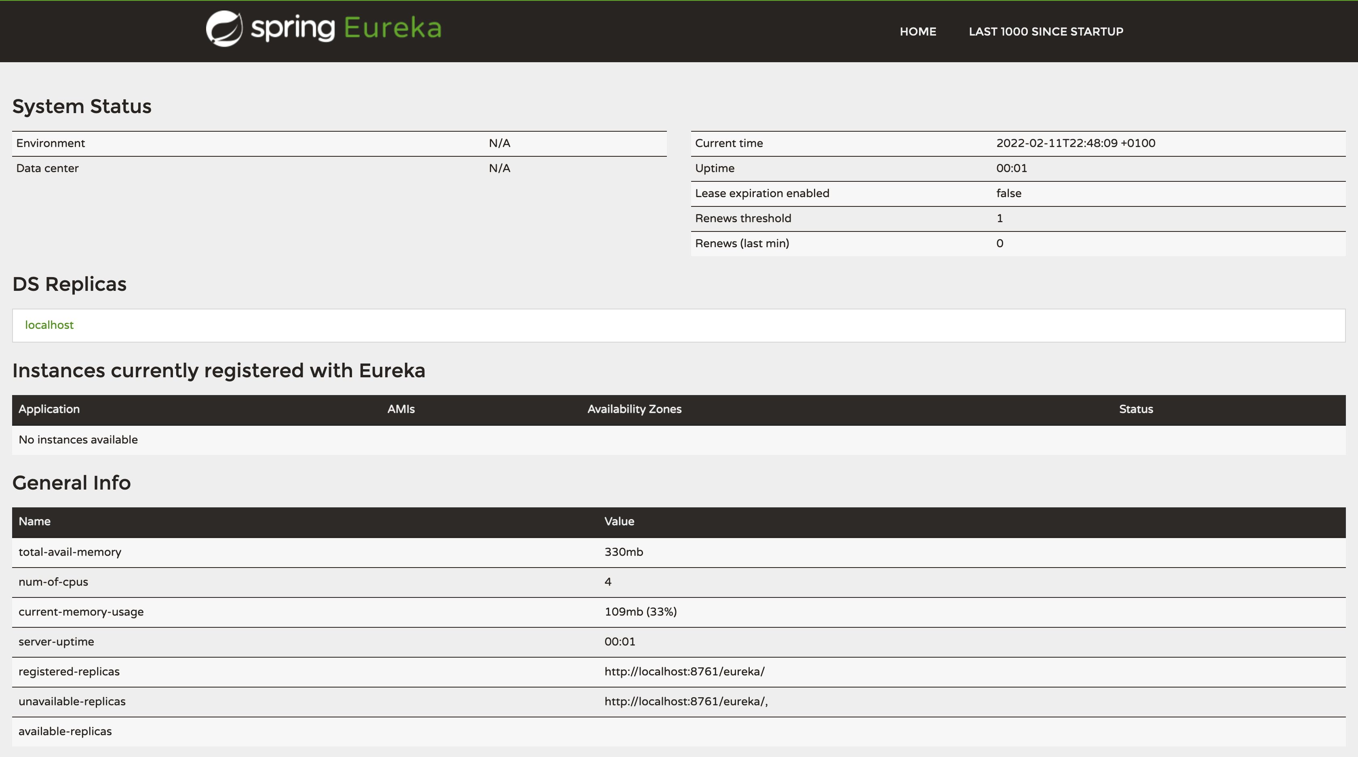This screenshot has height=757, width=1358.
Task: Click Lease expiration enabled label
Action: pos(762,193)
